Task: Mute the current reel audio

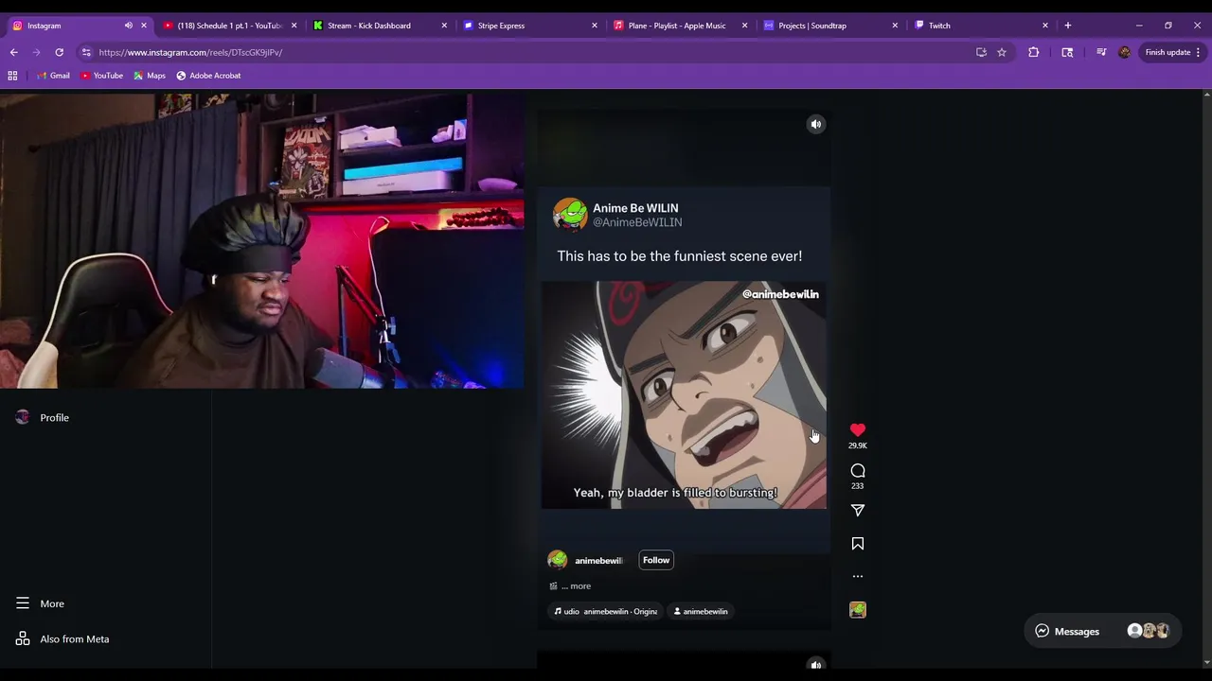Action: (x=815, y=124)
